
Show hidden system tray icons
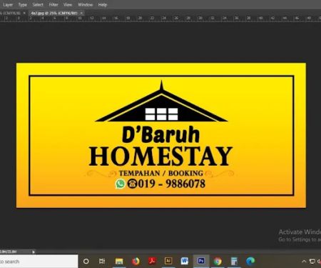(304, 262)
